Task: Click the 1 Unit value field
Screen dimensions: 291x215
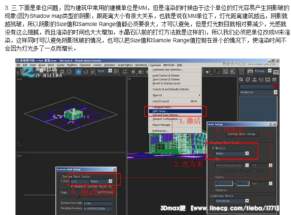Action: click(80, 181)
